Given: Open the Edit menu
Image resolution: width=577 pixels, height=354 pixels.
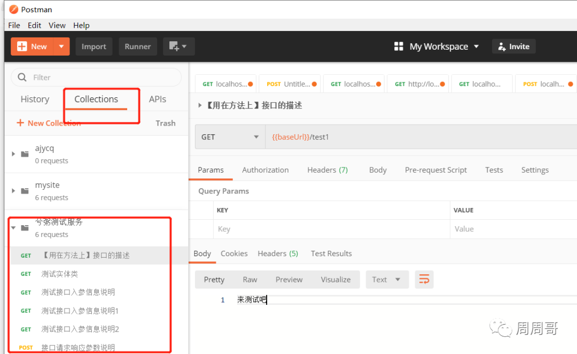Looking at the screenshot, I should click(x=34, y=26).
